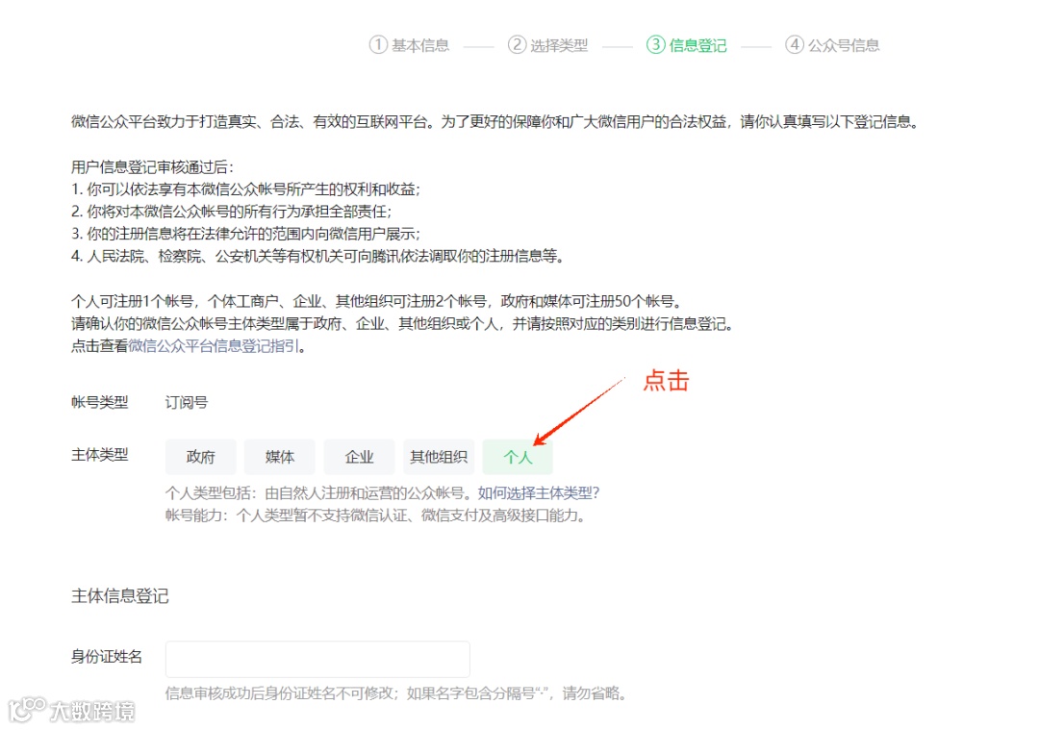Go to step 4 公众号信息
This screenshot has width=1039, height=730.
point(832,45)
